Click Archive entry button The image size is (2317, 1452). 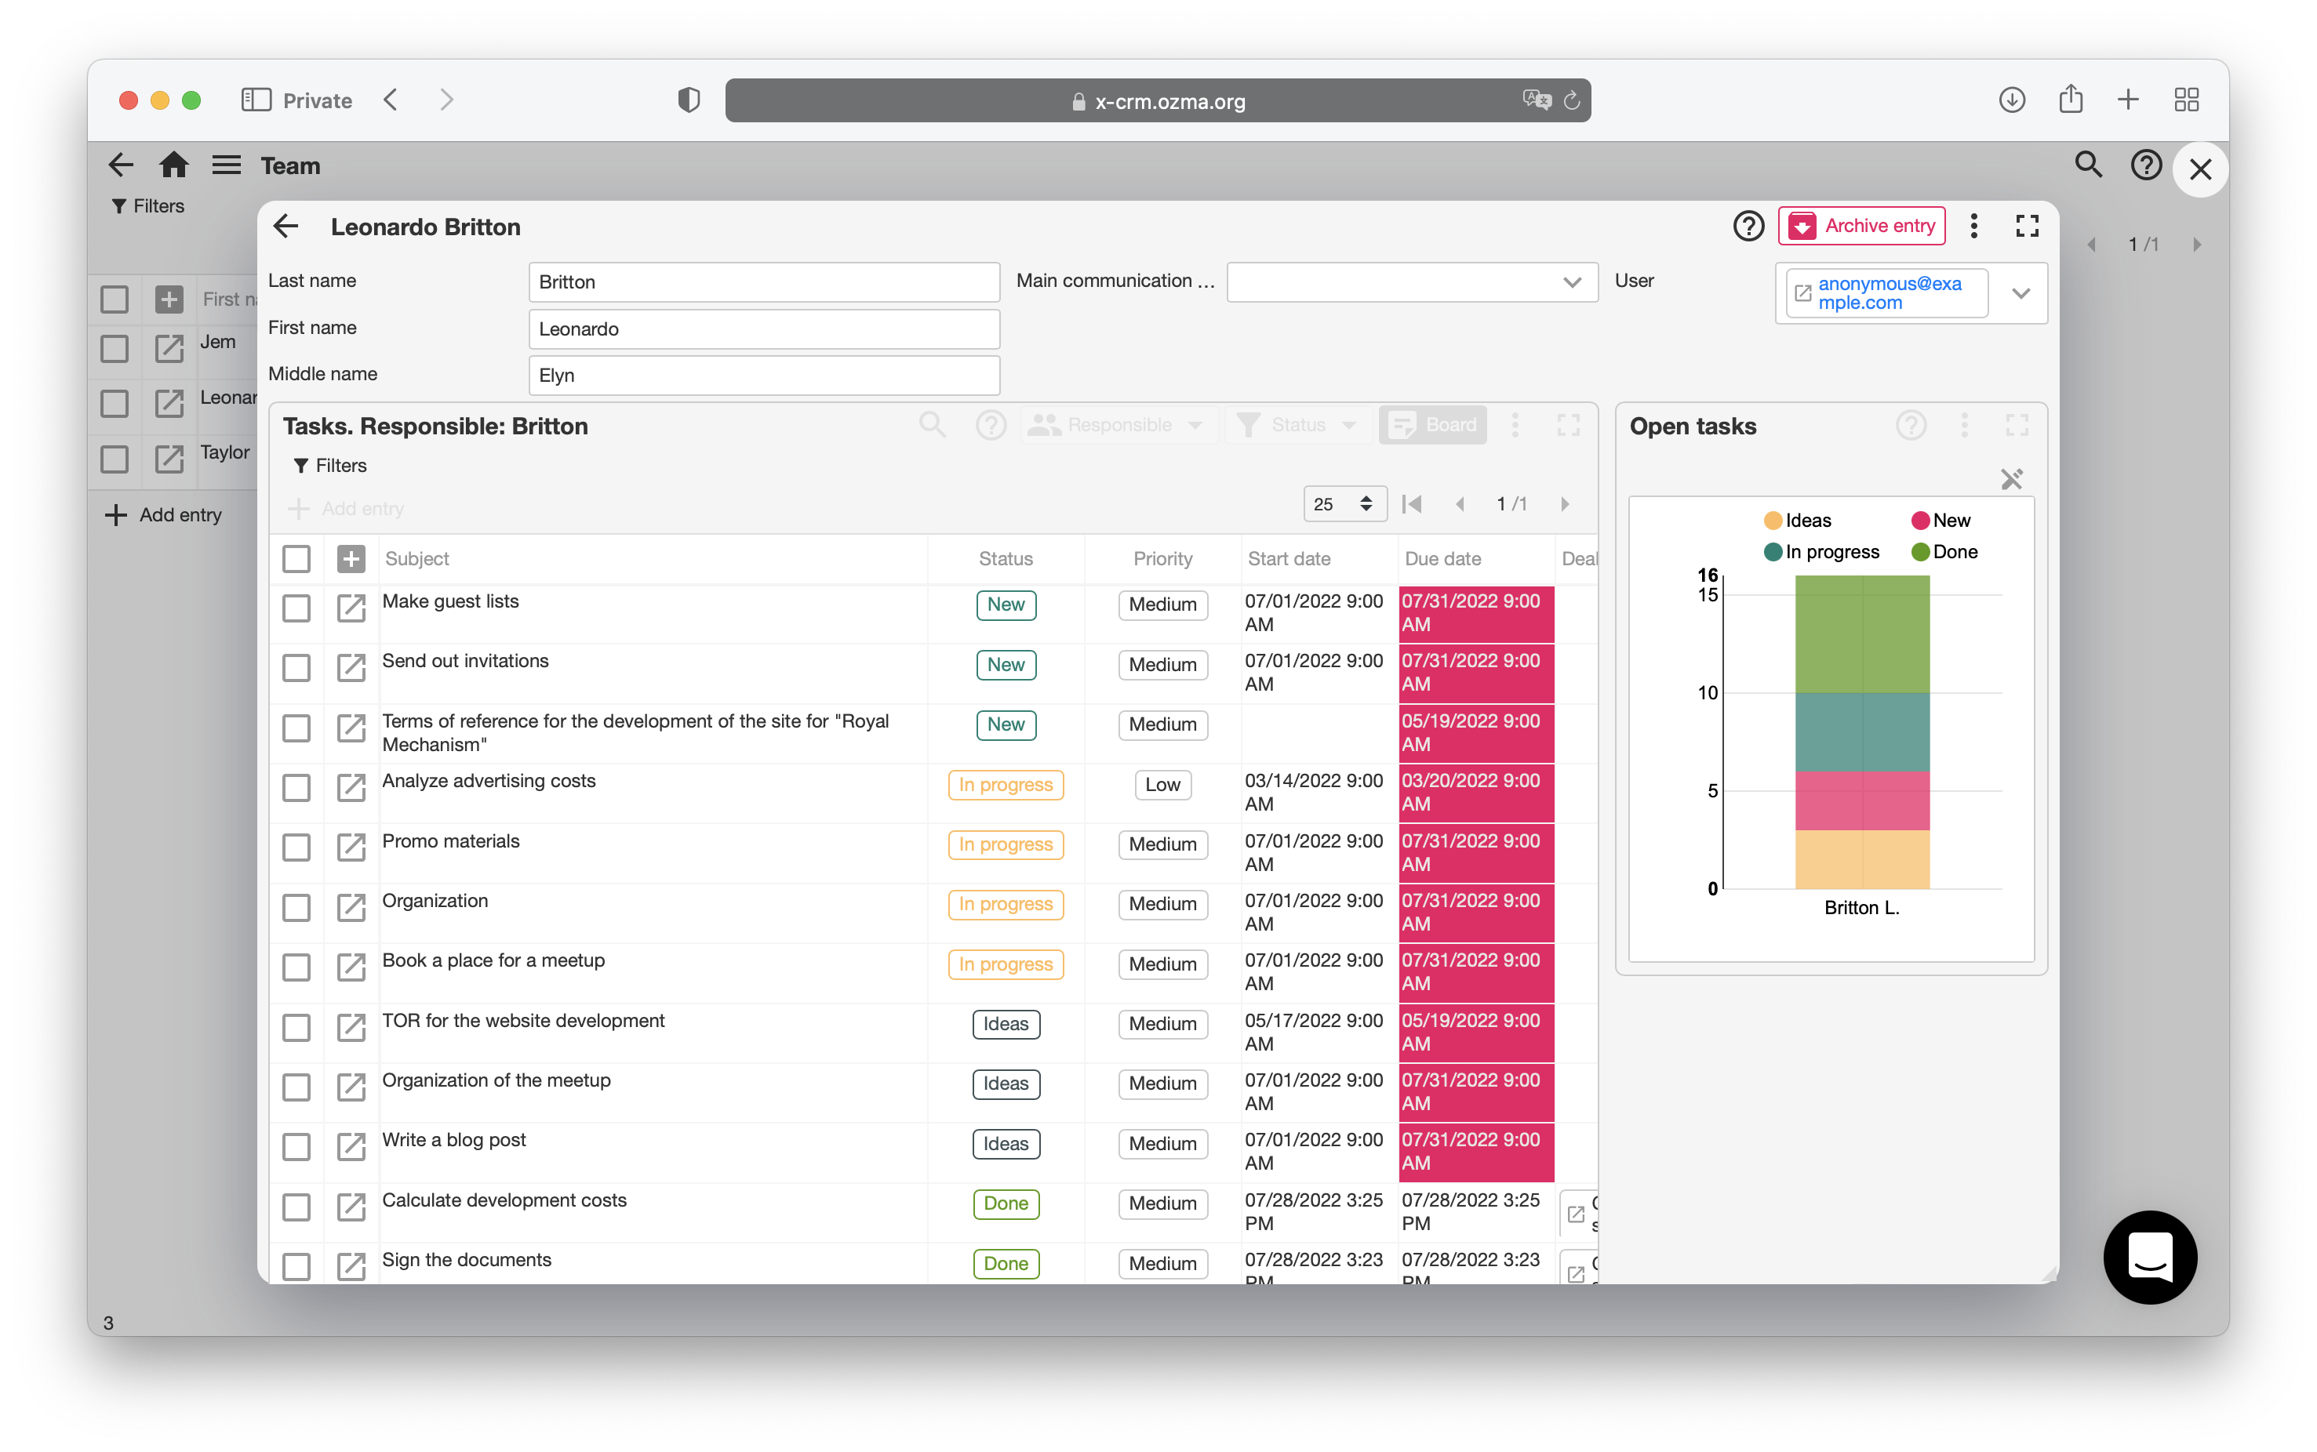coord(1861,226)
